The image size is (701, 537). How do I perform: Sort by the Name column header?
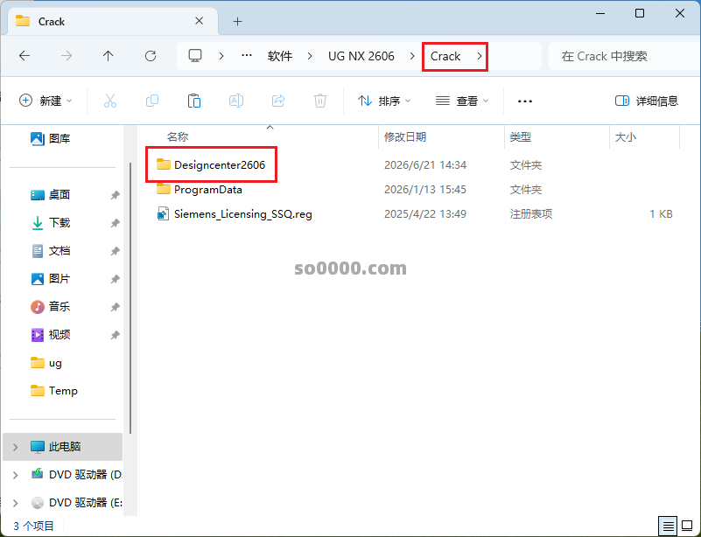coord(178,136)
